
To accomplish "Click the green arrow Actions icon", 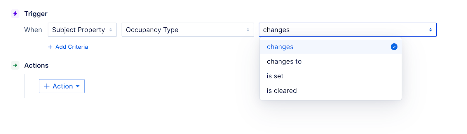I will point(15,65).
